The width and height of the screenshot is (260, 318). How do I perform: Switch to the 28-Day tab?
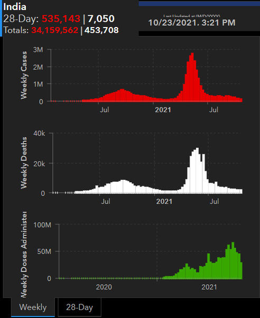point(79,307)
